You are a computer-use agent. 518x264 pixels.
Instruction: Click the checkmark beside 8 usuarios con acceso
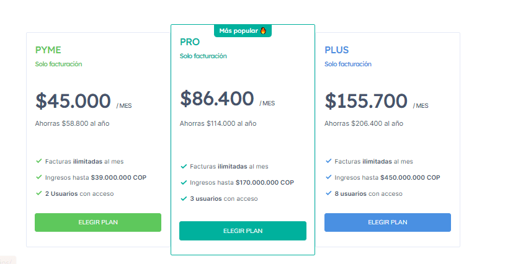(328, 193)
